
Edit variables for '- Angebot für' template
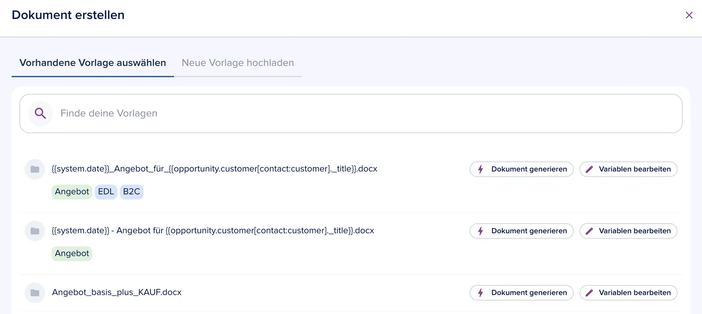628,231
